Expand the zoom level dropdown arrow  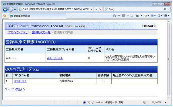(166, 102)
